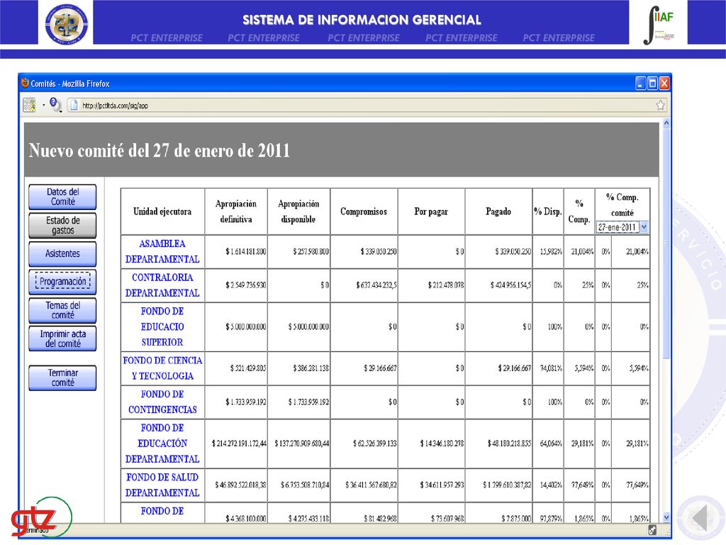This screenshot has width=726, height=545.
Task: Click the Pagado column header
Action: coord(498,211)
